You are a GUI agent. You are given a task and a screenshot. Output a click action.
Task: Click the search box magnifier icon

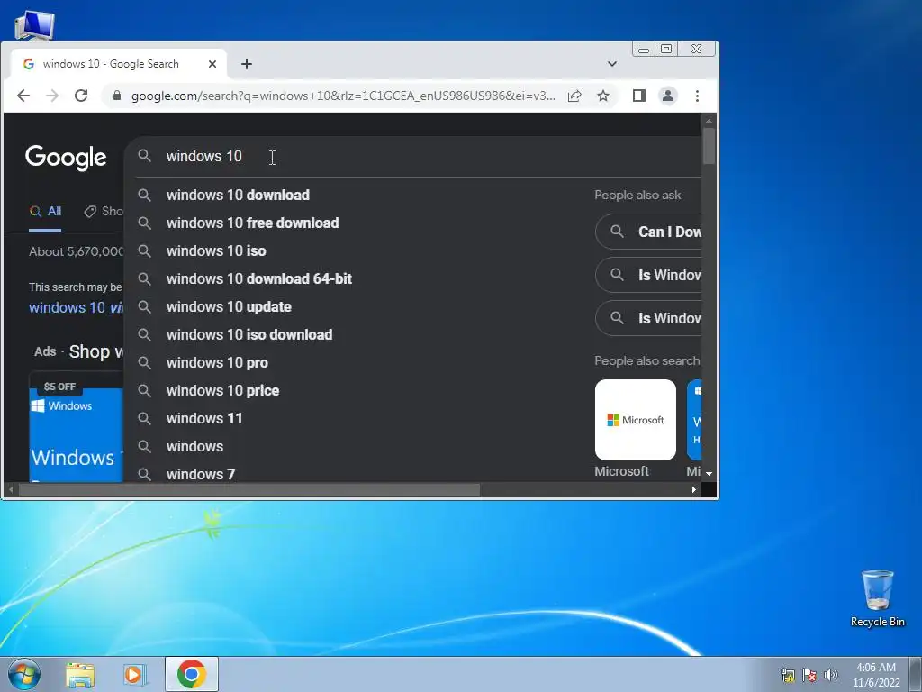(x=145, y=156)
